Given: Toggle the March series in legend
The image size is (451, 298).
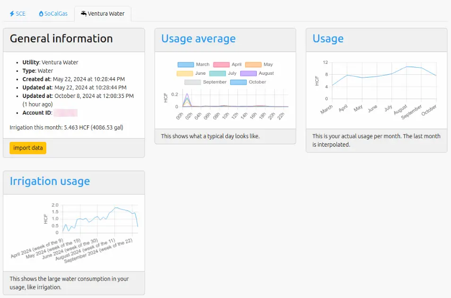Looking at the screenshot, I should (186, 64).
